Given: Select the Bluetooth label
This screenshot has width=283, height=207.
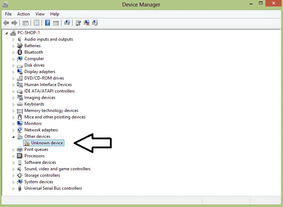Looking at the screenshot, I should 34,52.
